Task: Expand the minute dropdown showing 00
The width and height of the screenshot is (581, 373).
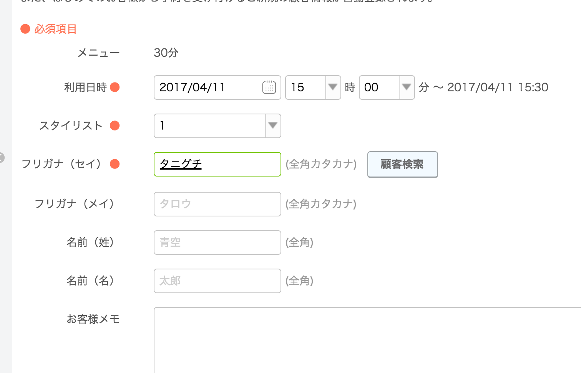Action: (387, 87)
